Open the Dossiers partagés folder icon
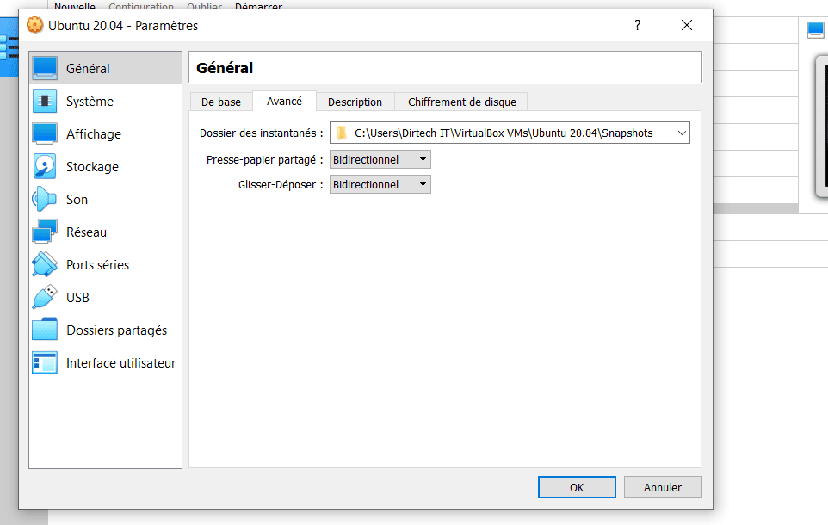Image resolution: width=828 pixels, height=525 pixels. coord(45,330)
